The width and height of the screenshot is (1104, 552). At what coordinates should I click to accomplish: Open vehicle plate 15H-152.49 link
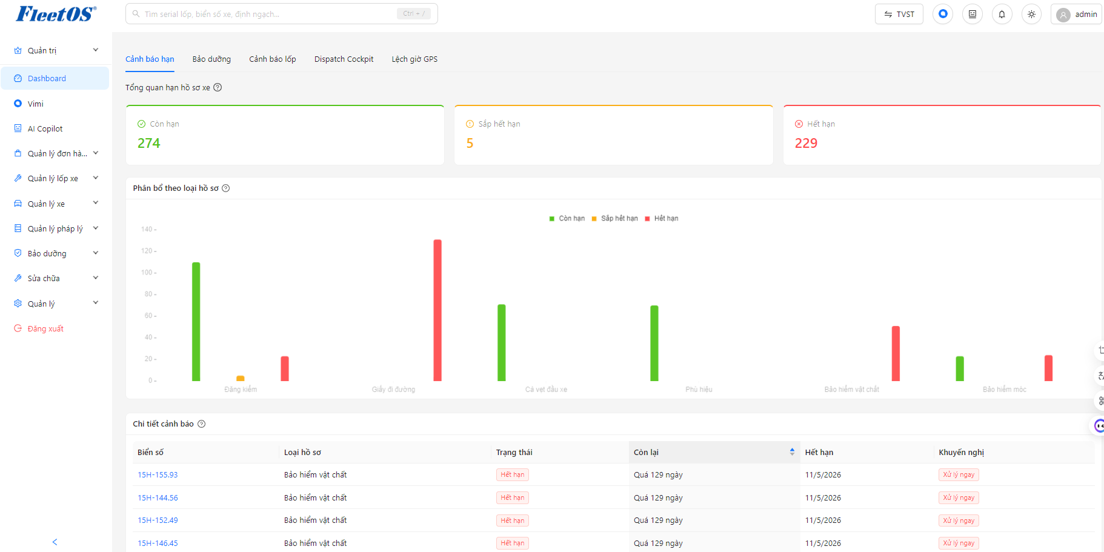pyautogui.click(x=158, y=520)
